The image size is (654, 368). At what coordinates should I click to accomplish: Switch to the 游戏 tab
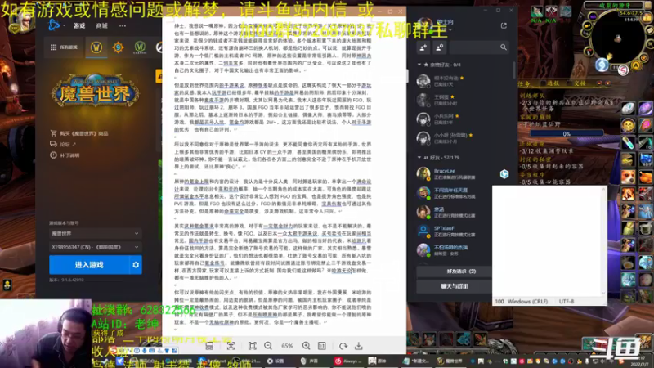(79, 26)
